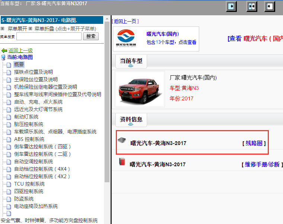This screenshot has height=224, width=283.
Task: Click the page icon next to TCU 控制系统
Action: 9,184
